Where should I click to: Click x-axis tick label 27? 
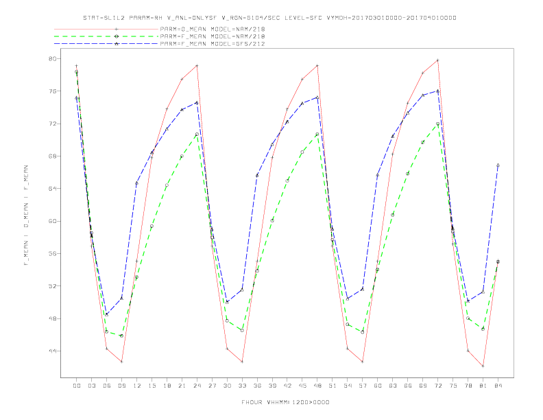213,386
